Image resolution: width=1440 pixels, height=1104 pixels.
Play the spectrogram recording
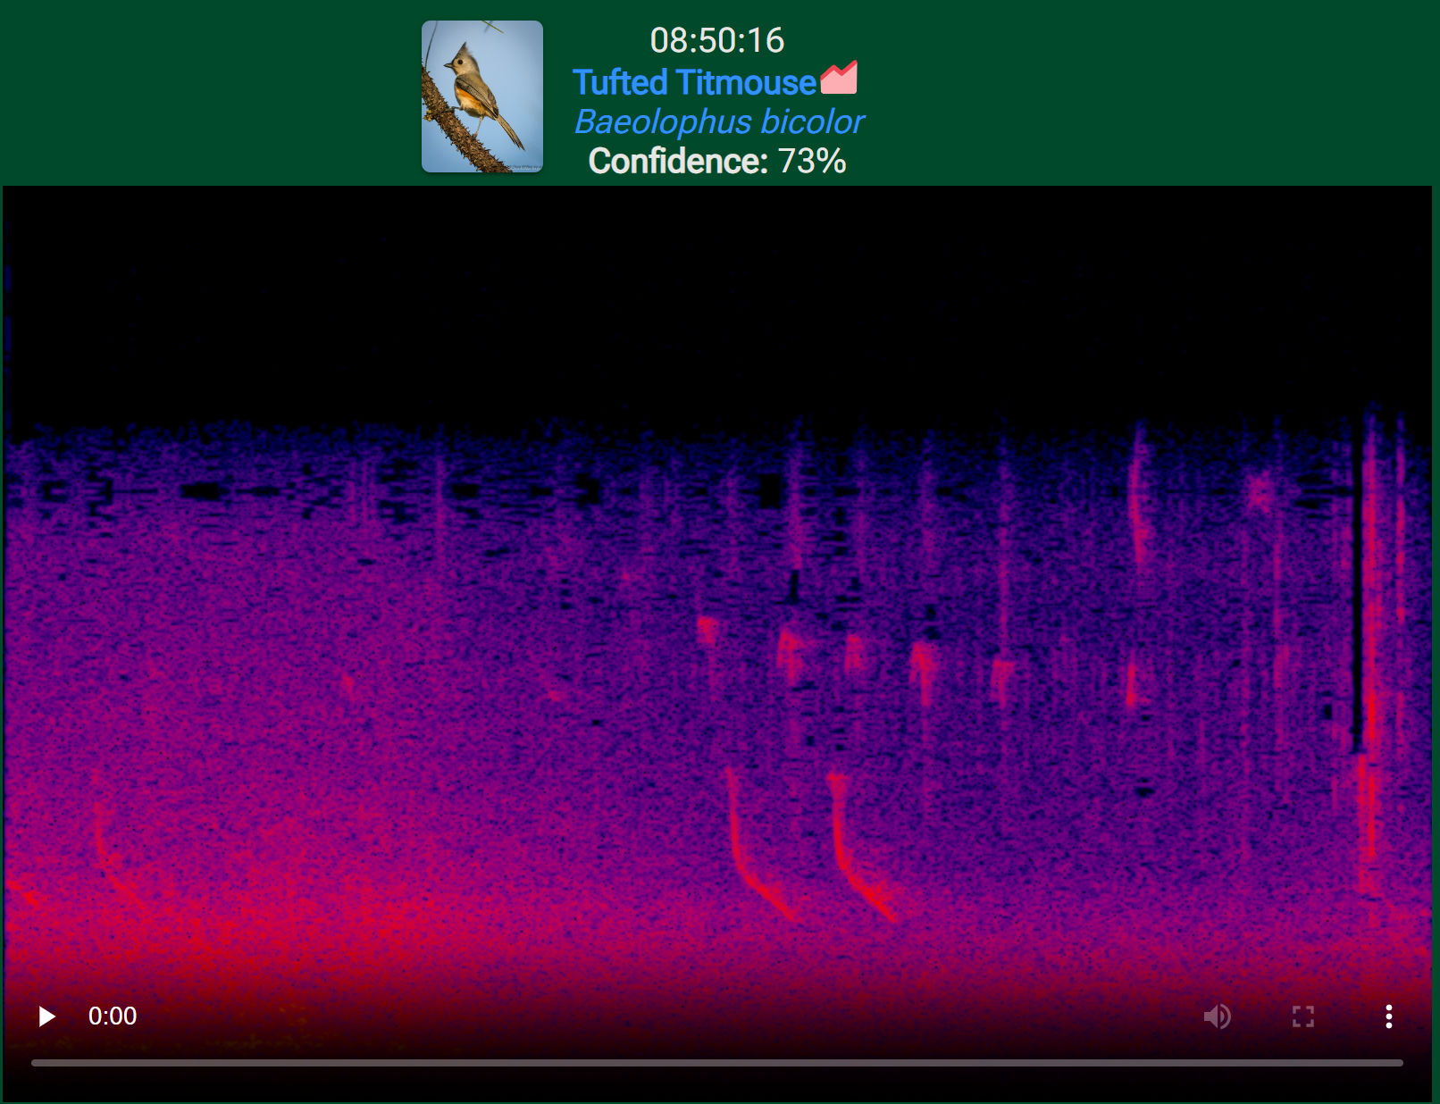coord(46,1016)
